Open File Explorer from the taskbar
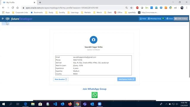The width and height of the screenshot is (190, 107). coord(33,104)
